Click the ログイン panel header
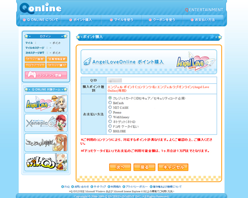 tap(46, 36)
